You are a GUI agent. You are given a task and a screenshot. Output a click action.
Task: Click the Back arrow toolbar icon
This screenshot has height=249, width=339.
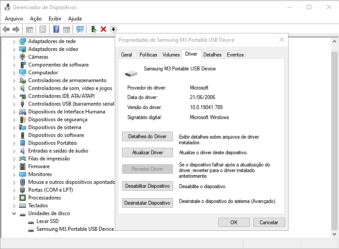click(x=6, y=29)
